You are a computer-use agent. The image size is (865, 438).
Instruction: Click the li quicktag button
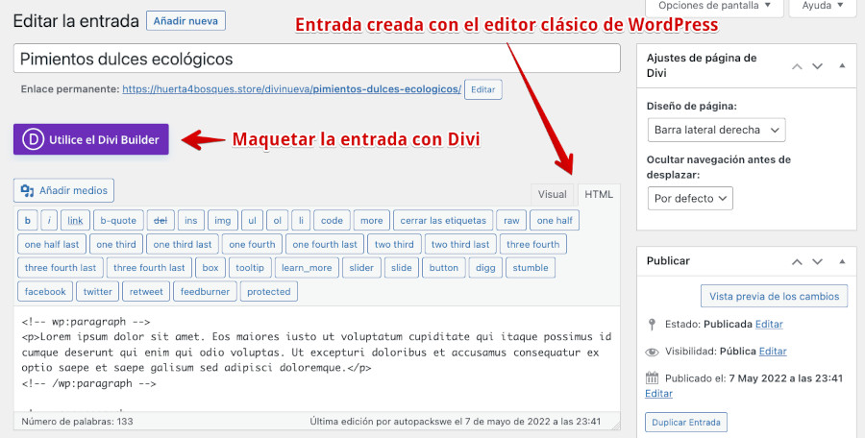tap(301, 221)
